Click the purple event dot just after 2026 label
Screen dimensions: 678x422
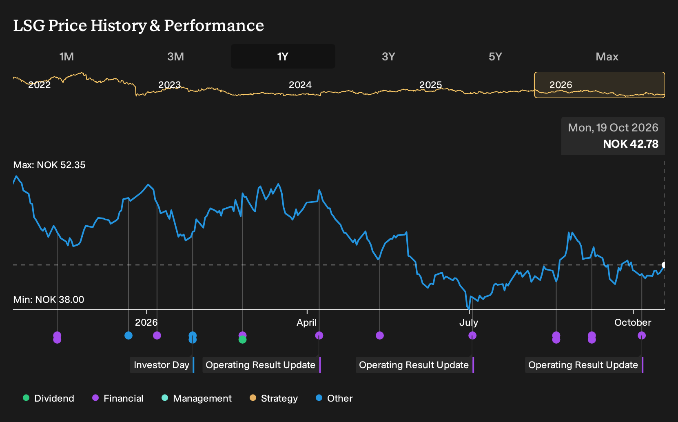(157, 335)
